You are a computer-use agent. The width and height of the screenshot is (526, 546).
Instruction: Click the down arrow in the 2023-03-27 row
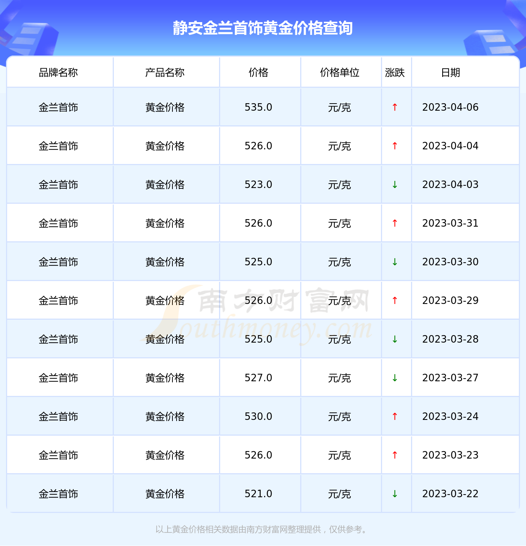coord(395,378)
